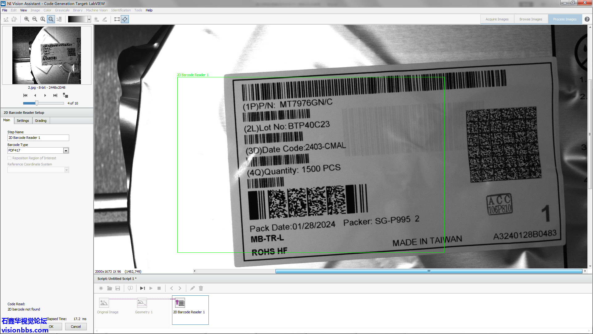
Task: Click the Step Name input field
Action: 38,138
